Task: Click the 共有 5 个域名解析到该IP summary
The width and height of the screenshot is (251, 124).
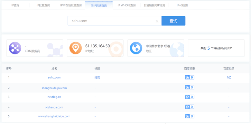Action: click(x=216, y=48)
